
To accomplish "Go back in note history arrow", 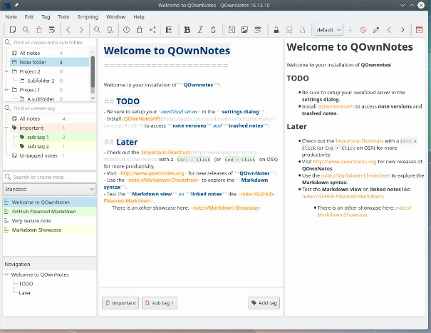I will tap(68, 30).
